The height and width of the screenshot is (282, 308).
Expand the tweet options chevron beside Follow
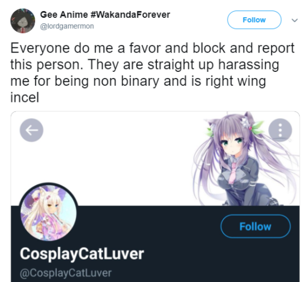pyautogui.click(x=295, y=20)
